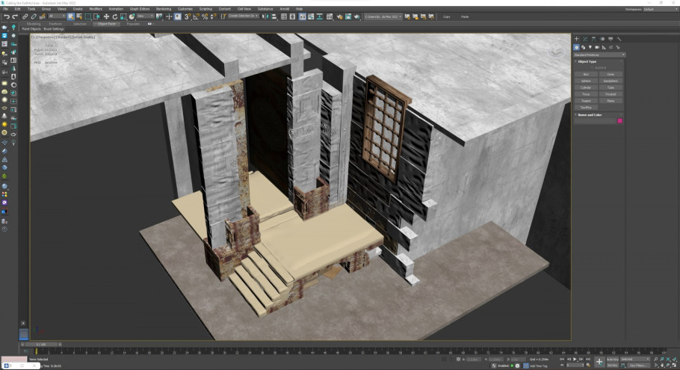The image size is (680, 370).
Task: Toggle the Set Key mode button
Action: click(x=612, y=366)
